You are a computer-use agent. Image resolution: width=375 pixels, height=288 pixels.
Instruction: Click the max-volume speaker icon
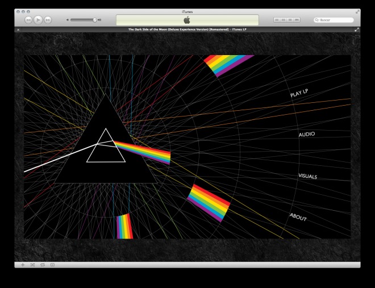pos(99,20)
